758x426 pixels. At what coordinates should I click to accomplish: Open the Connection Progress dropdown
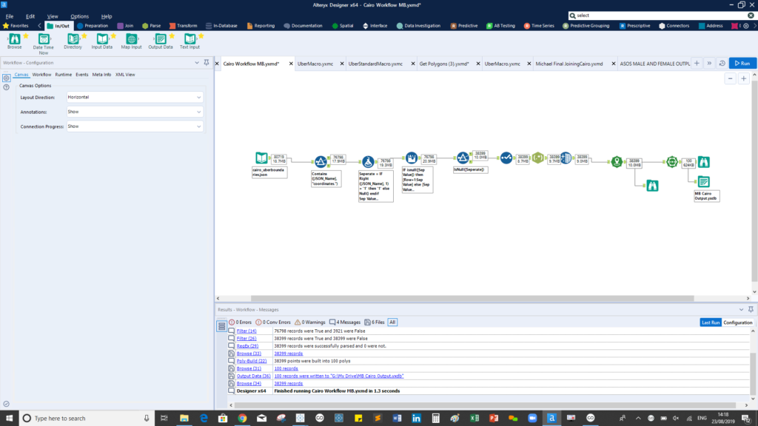134,126
